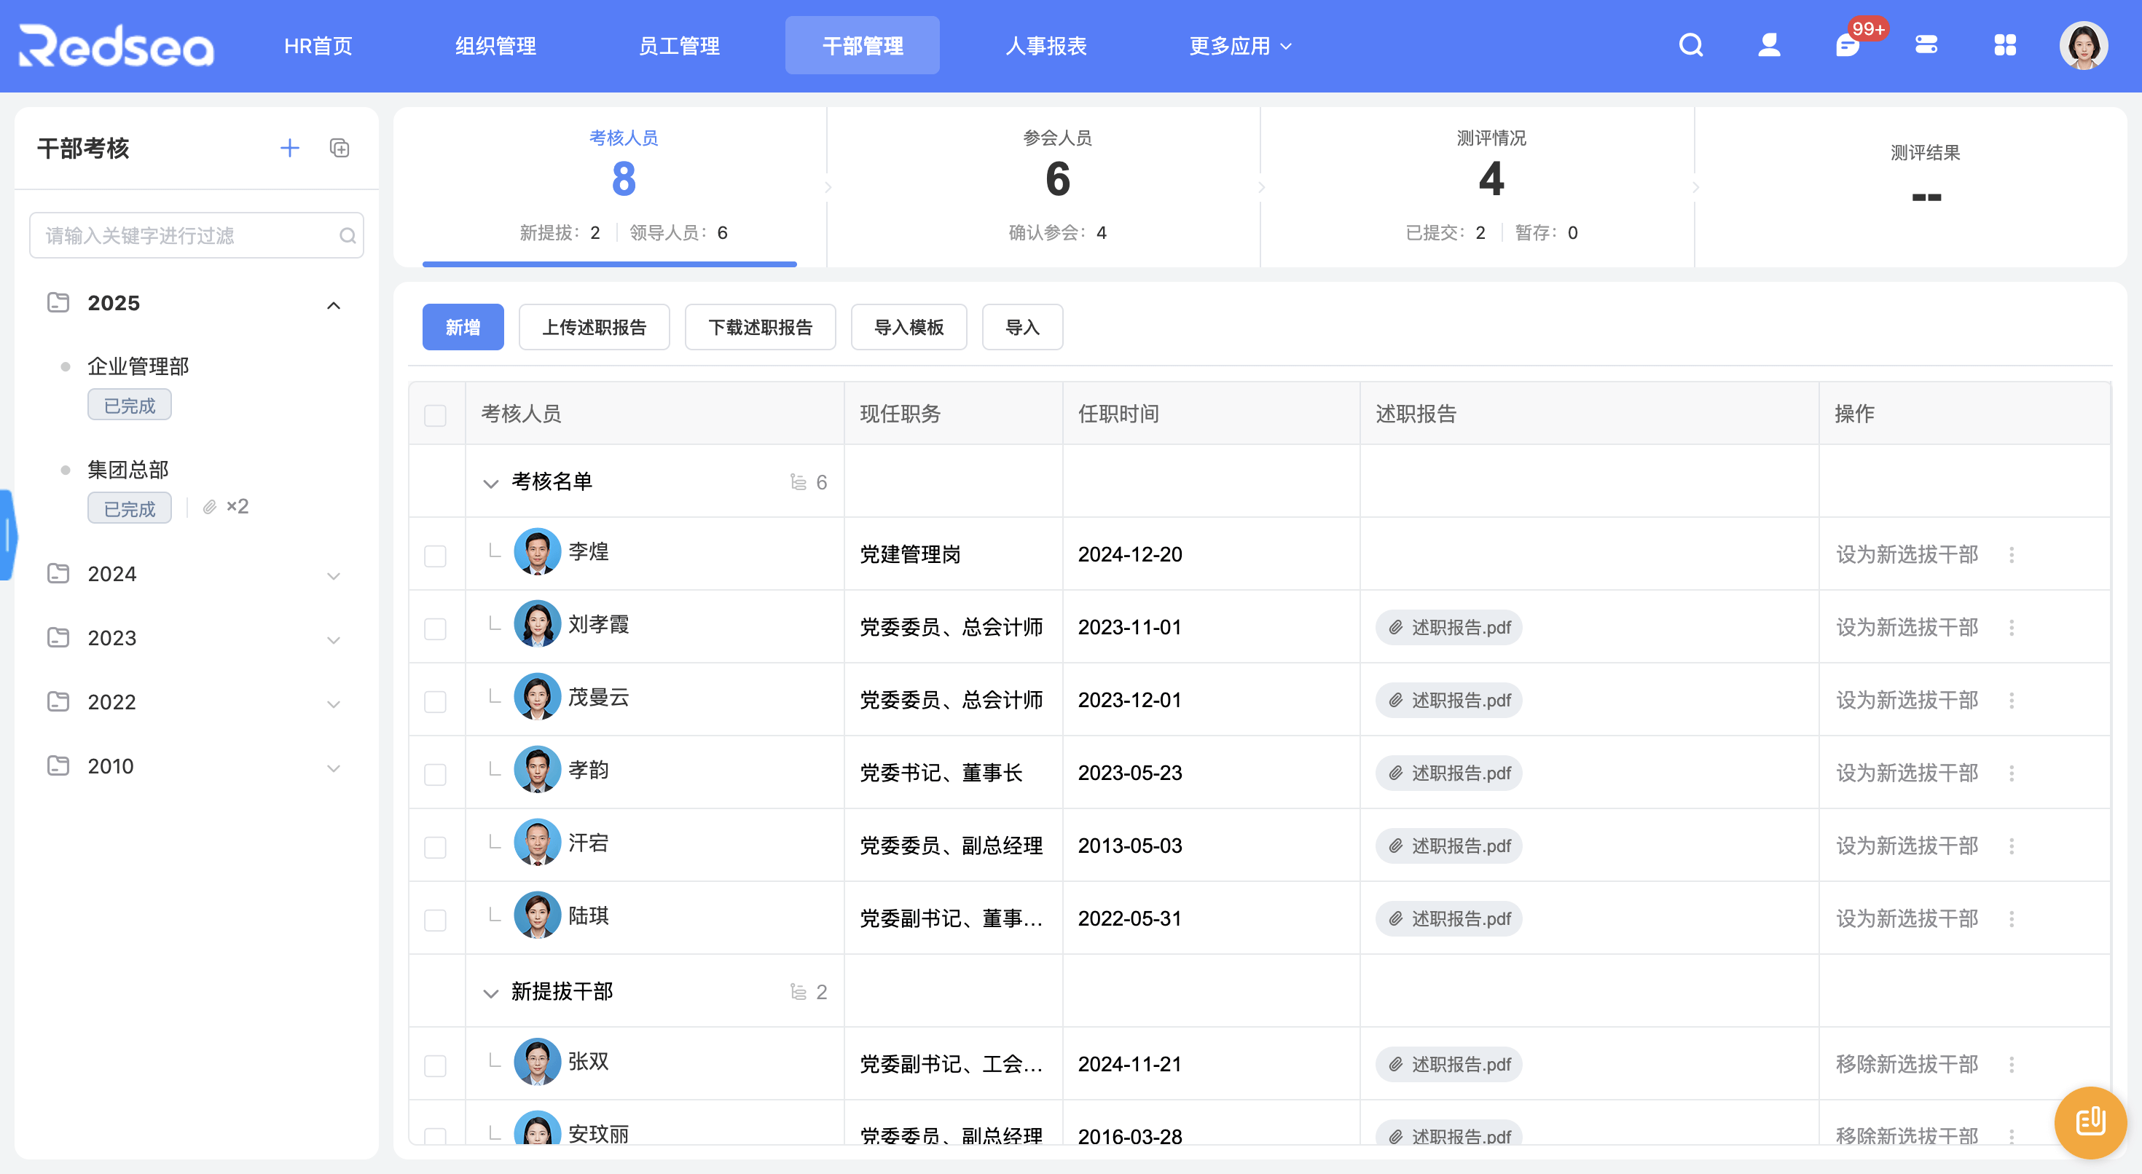The image size is (2142, 1174).
Task: Click the user avatar in header
Action: pyautogui.click(x=2083, y=45)
